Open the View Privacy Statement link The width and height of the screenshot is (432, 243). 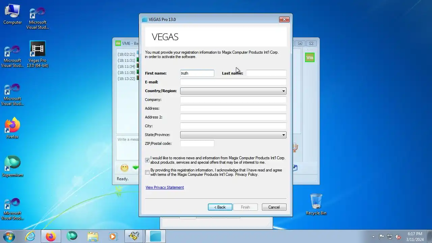[x=165, y=187]
